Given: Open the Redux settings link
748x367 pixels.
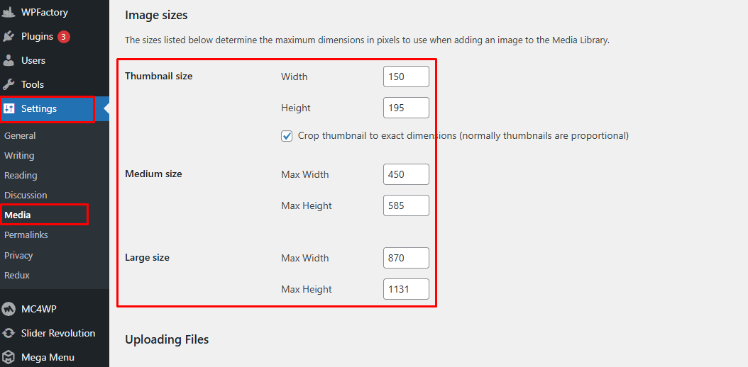Looking at the screenshot, I should pos(17,275).
